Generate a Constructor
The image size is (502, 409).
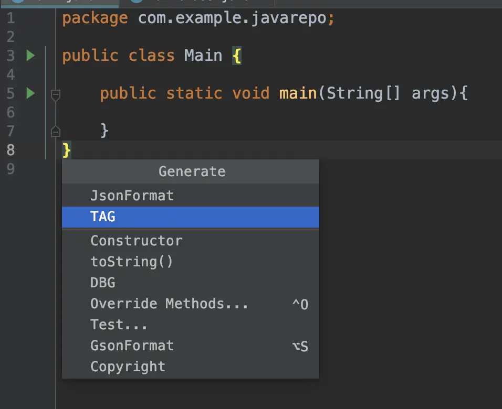tap(137, 241)
